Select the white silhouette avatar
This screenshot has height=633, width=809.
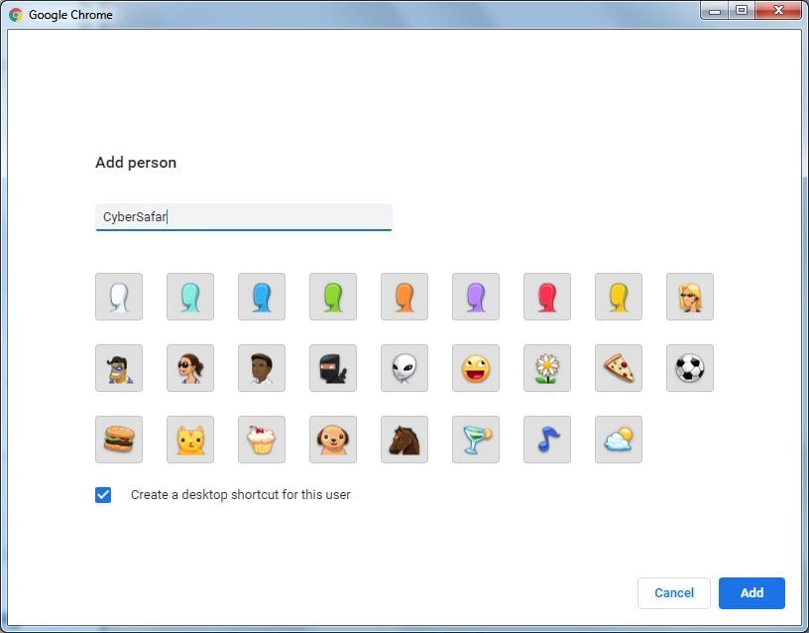(119, 297)
